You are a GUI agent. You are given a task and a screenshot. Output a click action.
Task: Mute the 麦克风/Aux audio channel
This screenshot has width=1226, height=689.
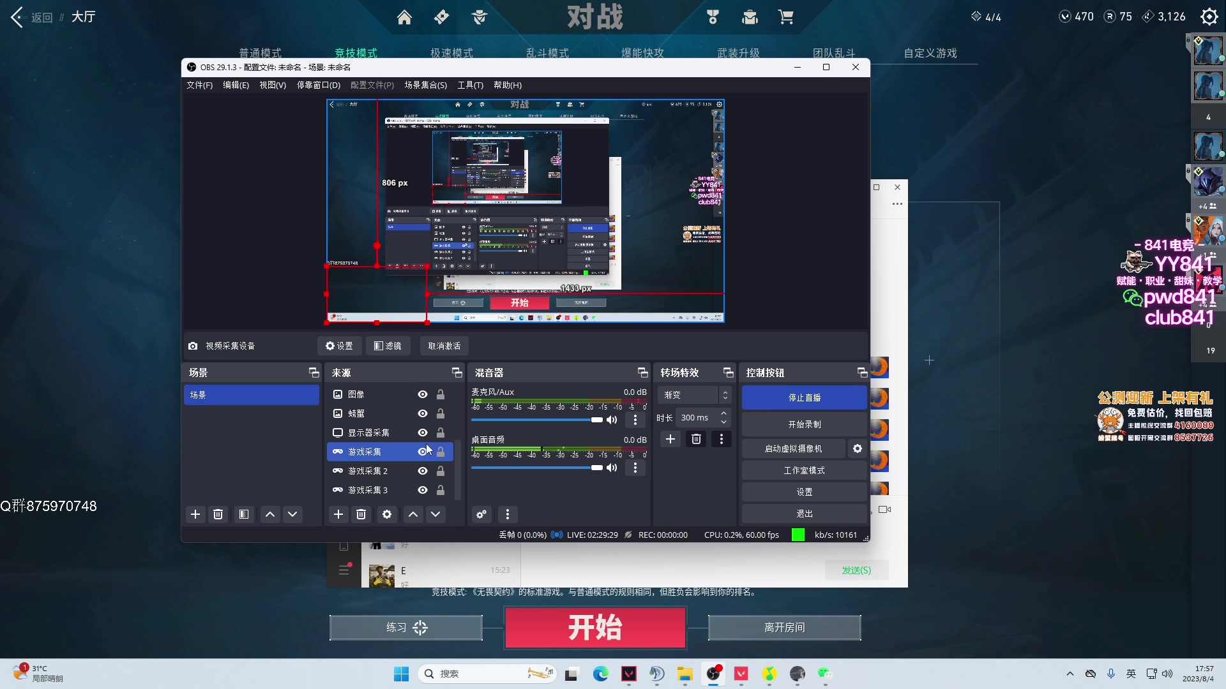pos(612,420)
